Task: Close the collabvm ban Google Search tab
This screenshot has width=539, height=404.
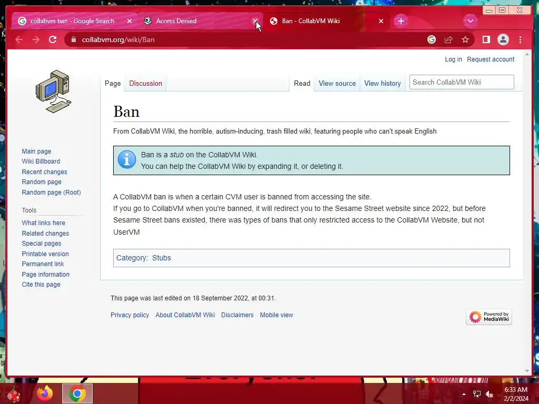Action: [129, 21]
